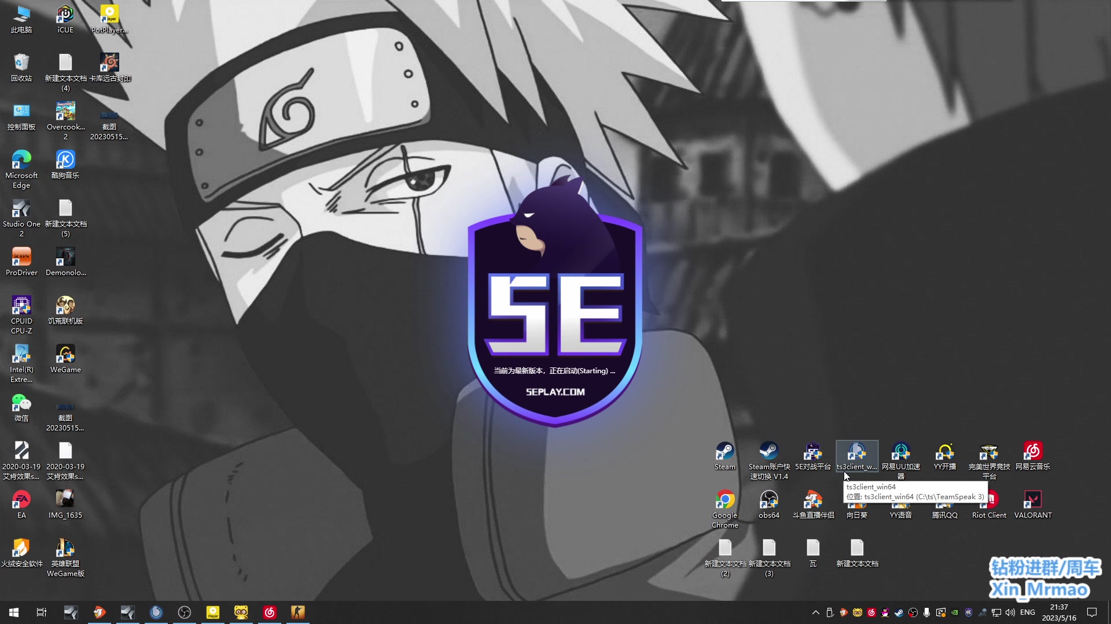
Task: Open the notification action center
Action: 1092,612
